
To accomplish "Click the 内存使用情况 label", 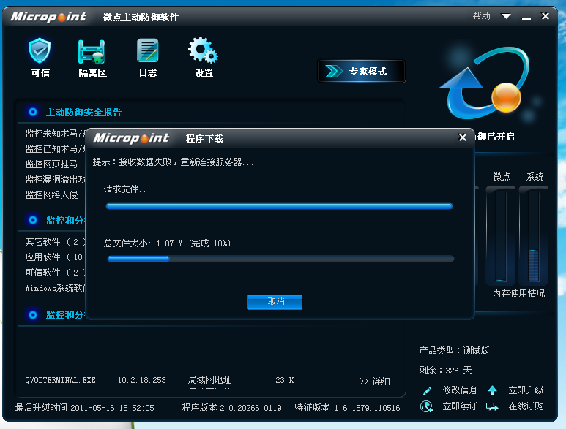I will [x=518, y=294].
